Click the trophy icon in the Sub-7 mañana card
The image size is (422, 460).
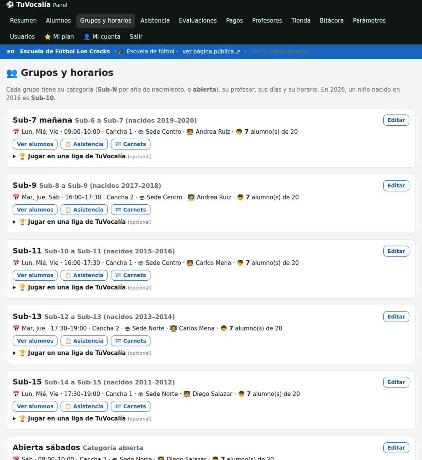pos(22,157)
